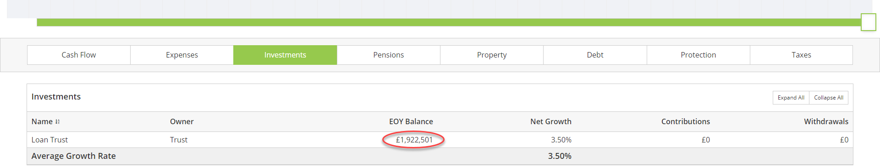
Task: Open the Cash Flow tab
Action: point(79,55)
